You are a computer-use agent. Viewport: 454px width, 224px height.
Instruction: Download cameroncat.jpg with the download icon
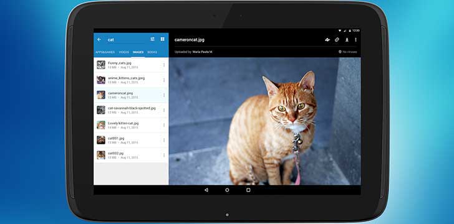point(347,40)
